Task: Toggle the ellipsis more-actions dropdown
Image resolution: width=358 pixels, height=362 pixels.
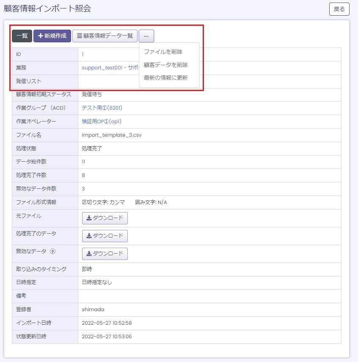Action: (146, 36)
